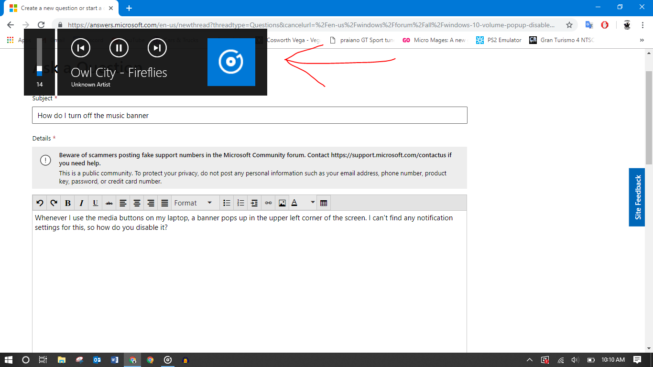Toggle underline formatting
Screen dimensions: 653x367
point(96,203)
